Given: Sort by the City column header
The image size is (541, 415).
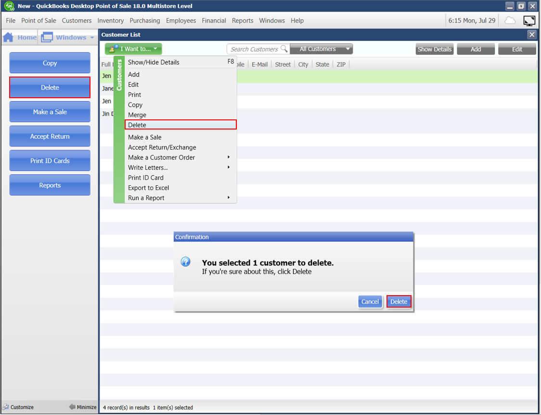Looking at the screenshot, I should [x=303, y=64].
